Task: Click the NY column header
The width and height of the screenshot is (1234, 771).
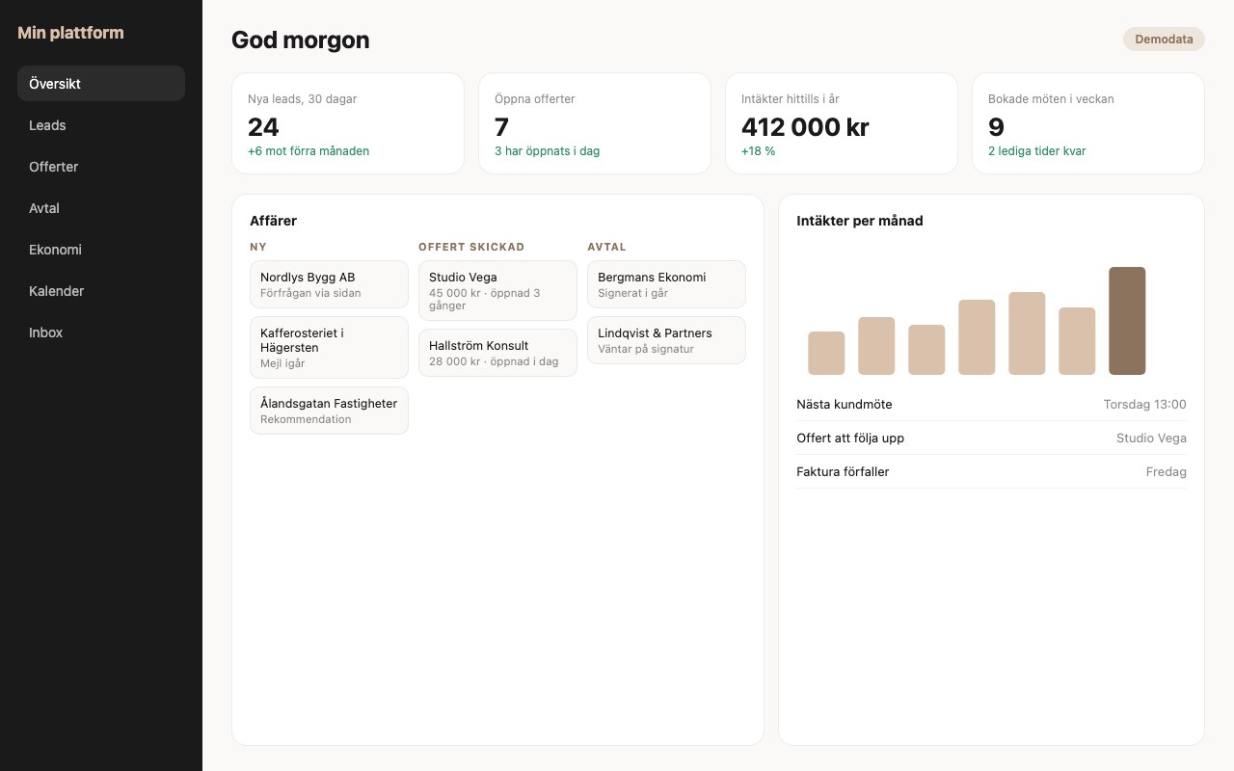Action: (x=258, y=247)
